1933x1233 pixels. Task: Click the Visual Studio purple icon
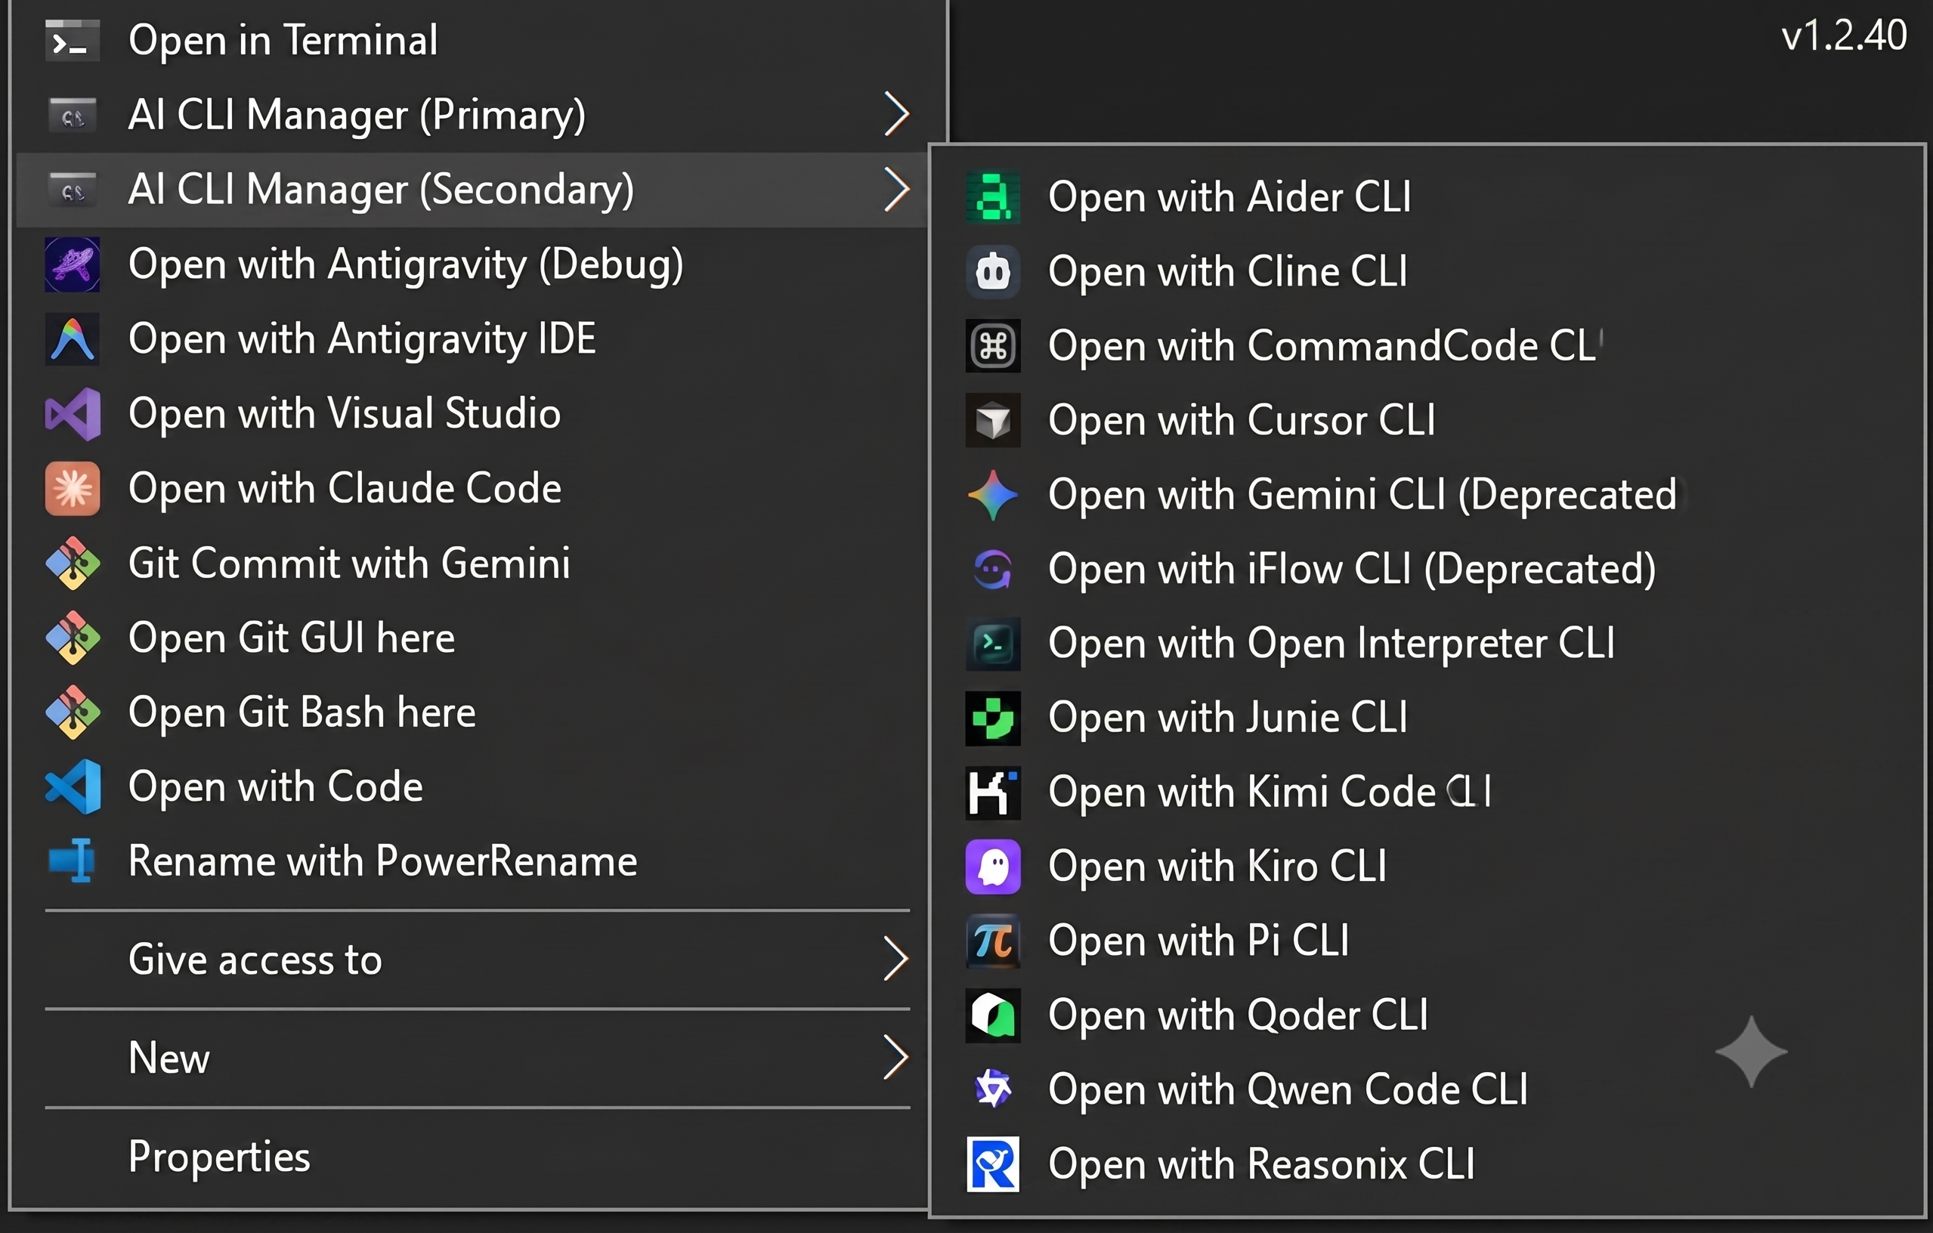[73, 414]
